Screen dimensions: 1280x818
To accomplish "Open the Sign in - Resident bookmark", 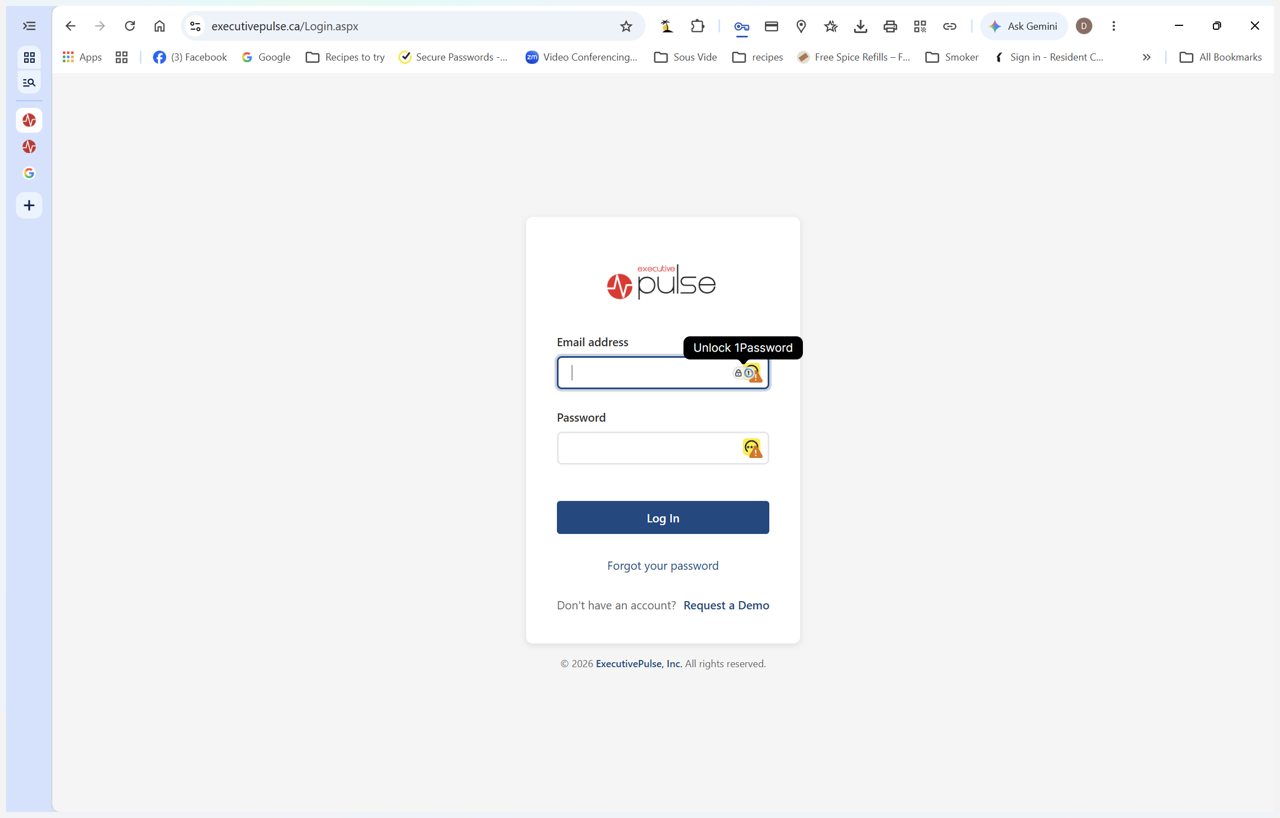I will [x=1049, y=57].
